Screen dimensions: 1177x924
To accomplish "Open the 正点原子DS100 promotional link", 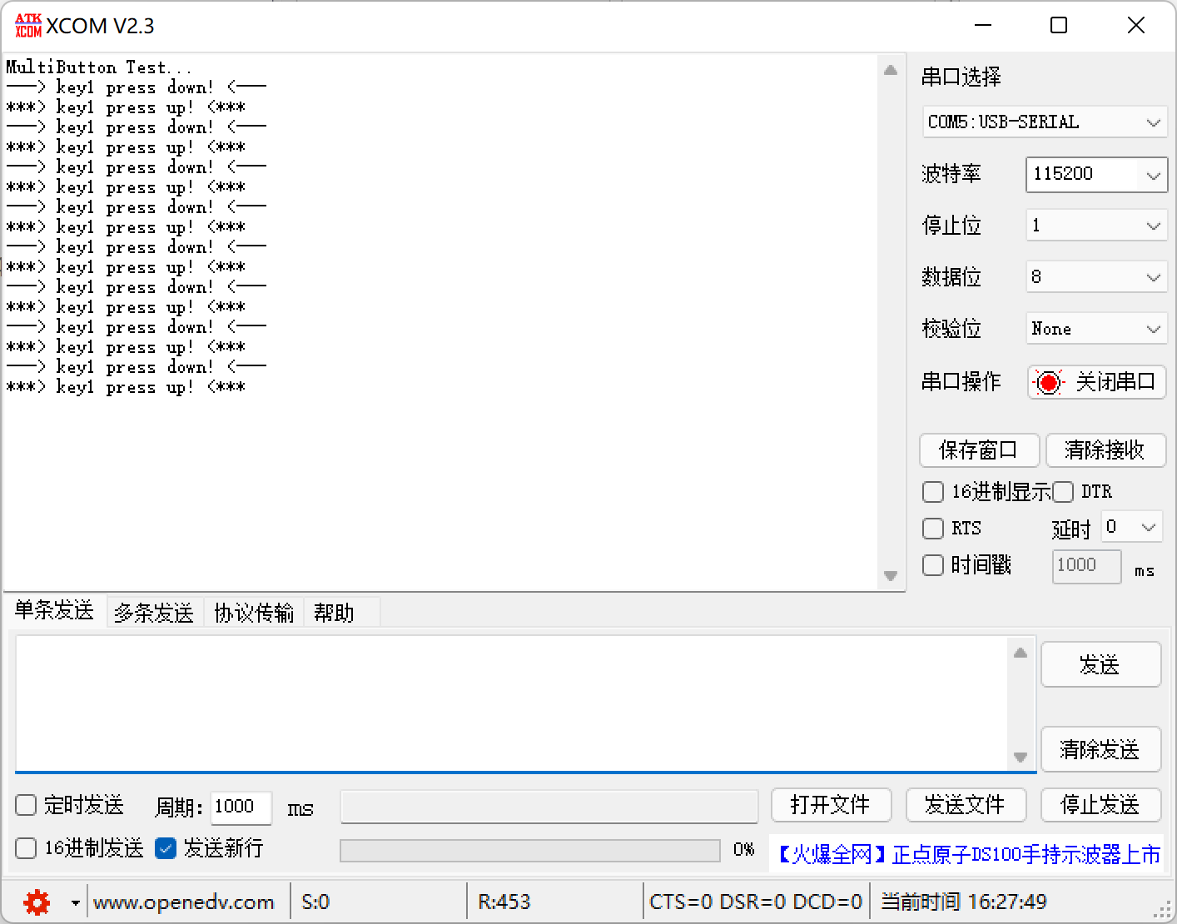I will (x=968, y=855).
